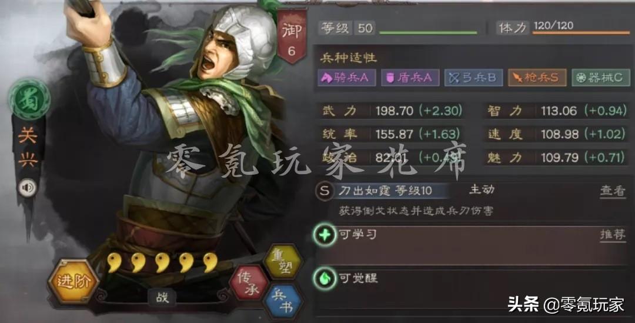Click the 战 label below stars
Viewport: 635px width, 323px height.
click(162, 298)
